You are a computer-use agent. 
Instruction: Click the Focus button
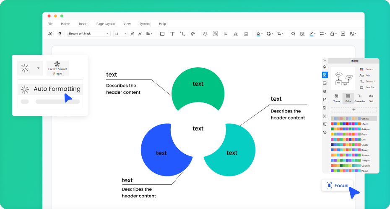coord(337,185)
